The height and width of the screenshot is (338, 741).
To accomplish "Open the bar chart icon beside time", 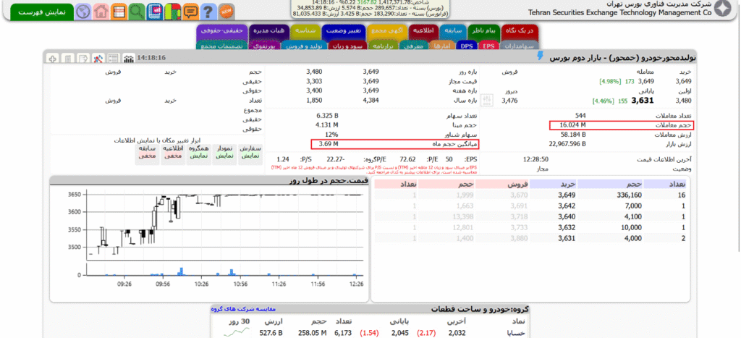I will 128,59.
